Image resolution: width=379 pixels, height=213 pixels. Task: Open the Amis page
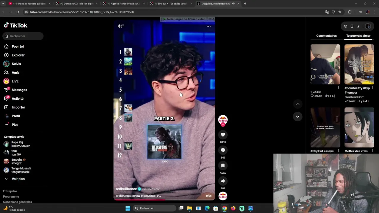(15, 72)
